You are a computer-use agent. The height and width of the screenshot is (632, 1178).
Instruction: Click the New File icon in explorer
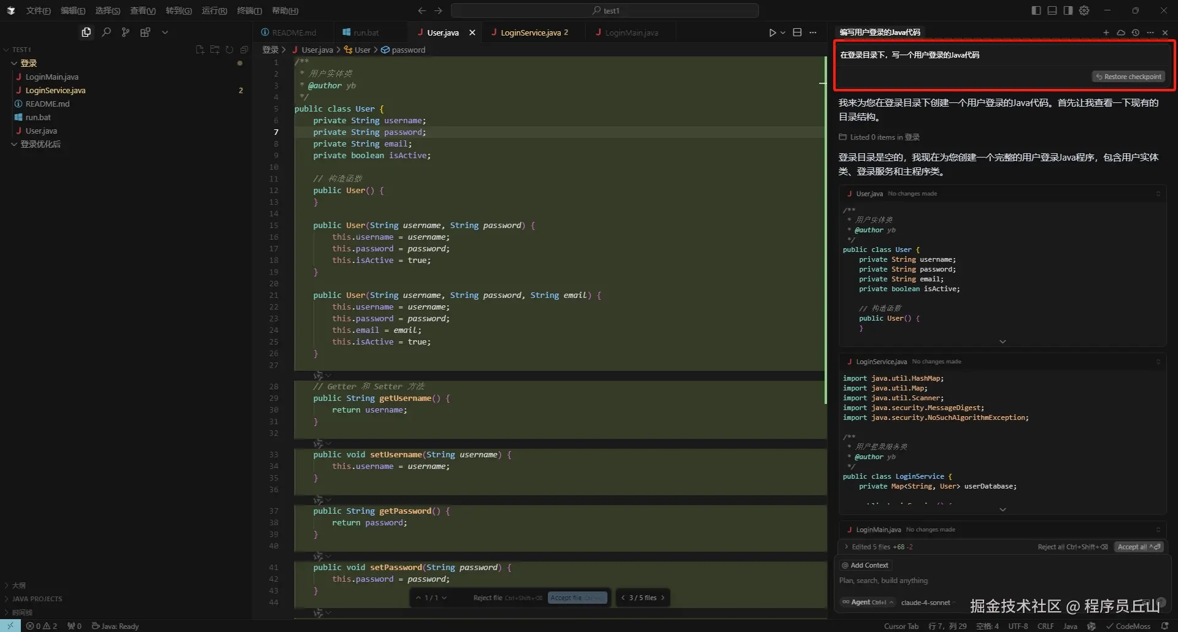click(x=200, y=50)
